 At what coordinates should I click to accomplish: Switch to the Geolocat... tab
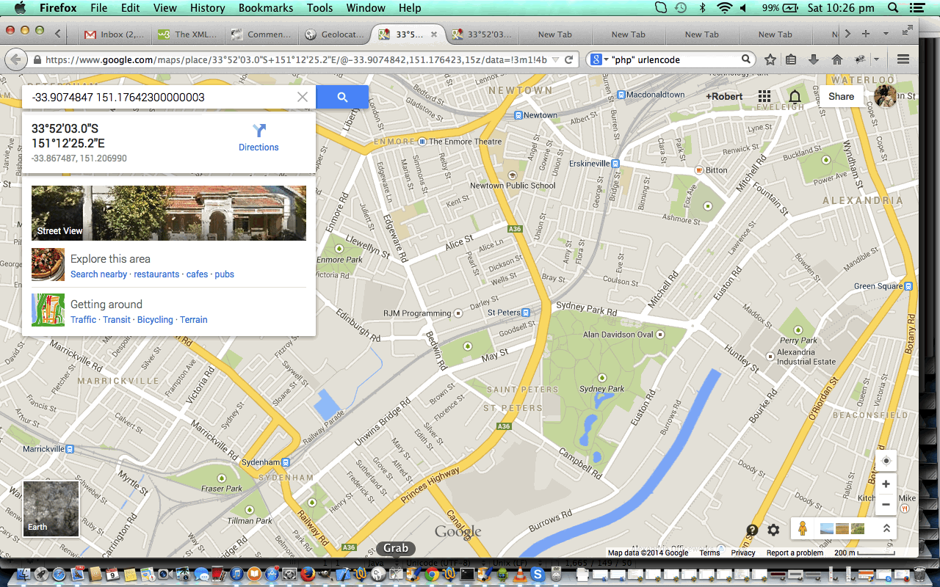tap(336, 34)
